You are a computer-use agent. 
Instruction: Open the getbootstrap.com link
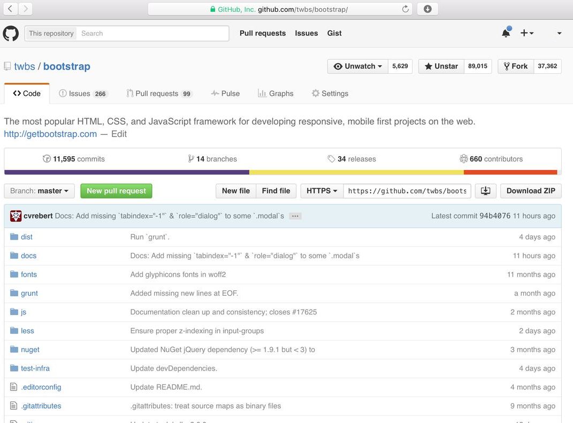[x=50, y=134]
